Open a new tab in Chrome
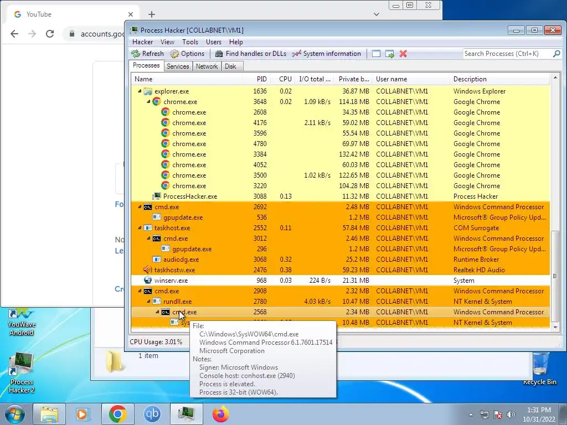Viewport: 567px width, 425px height. point(152,14)
